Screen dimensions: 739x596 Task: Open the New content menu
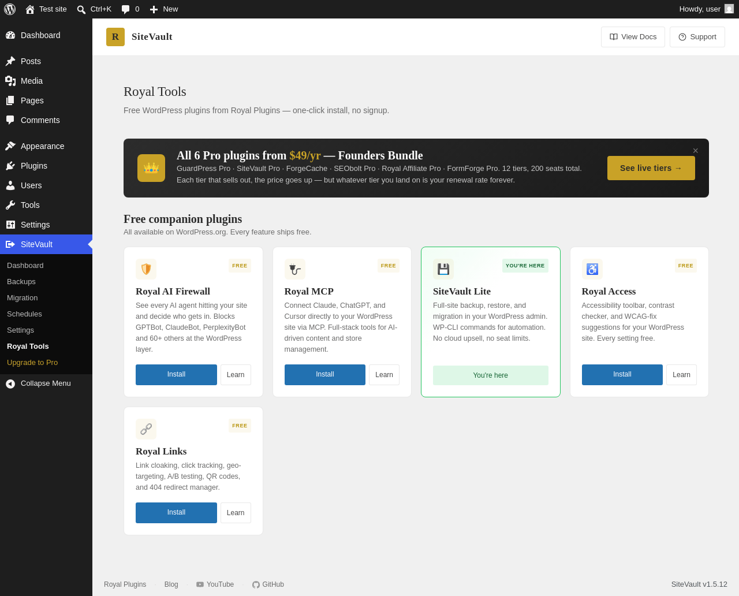(x=164, y=9)
